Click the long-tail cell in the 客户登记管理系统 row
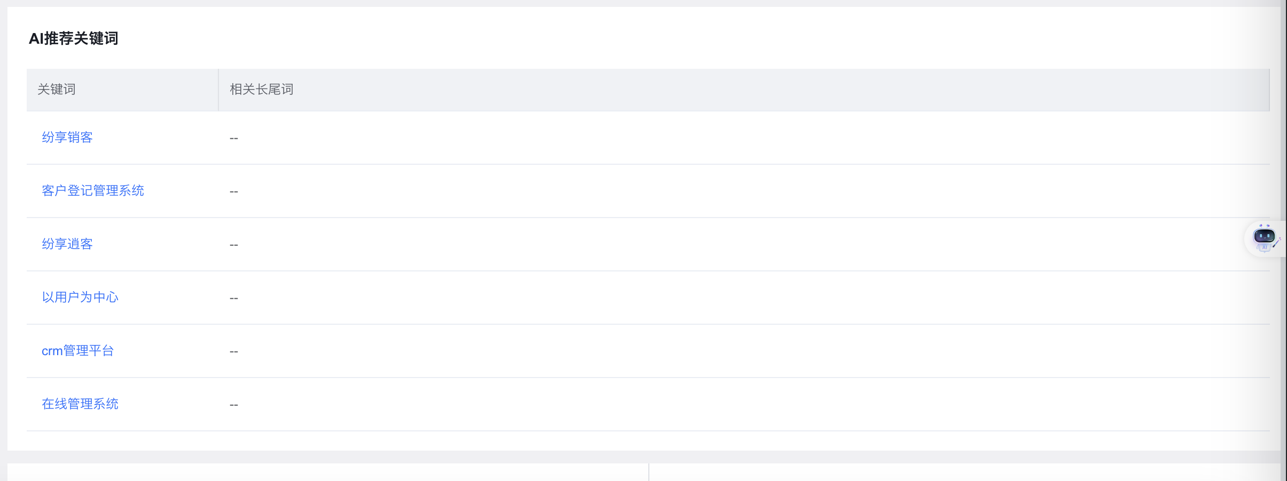Screen dimensions: 1287x481 click(x=744, y=191)
